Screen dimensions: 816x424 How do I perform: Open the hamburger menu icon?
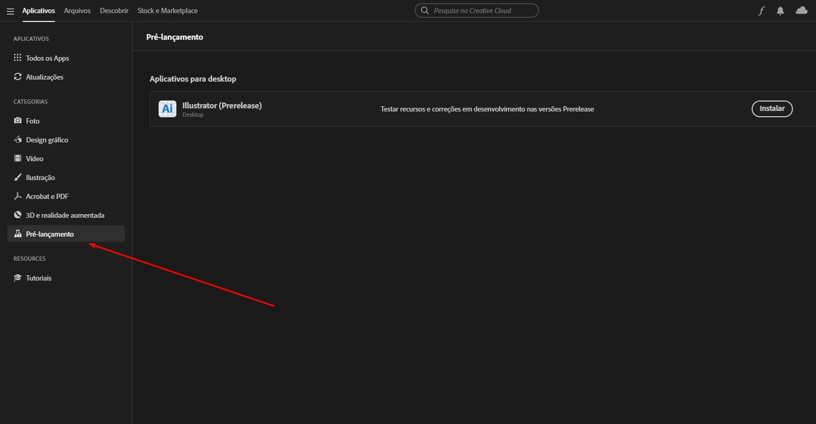pos(10,11)
